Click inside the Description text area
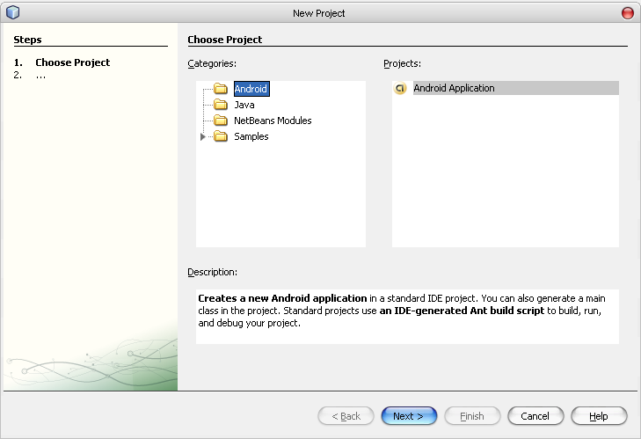The image size is (641, 439). (x=407, y=317)
